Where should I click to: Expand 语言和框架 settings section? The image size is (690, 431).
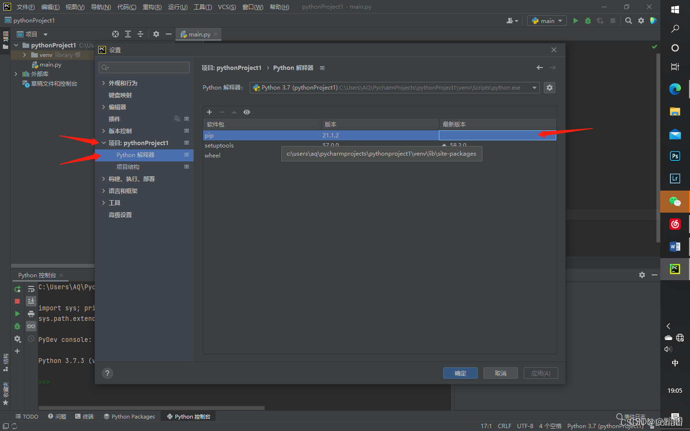[x=103, y=191]
